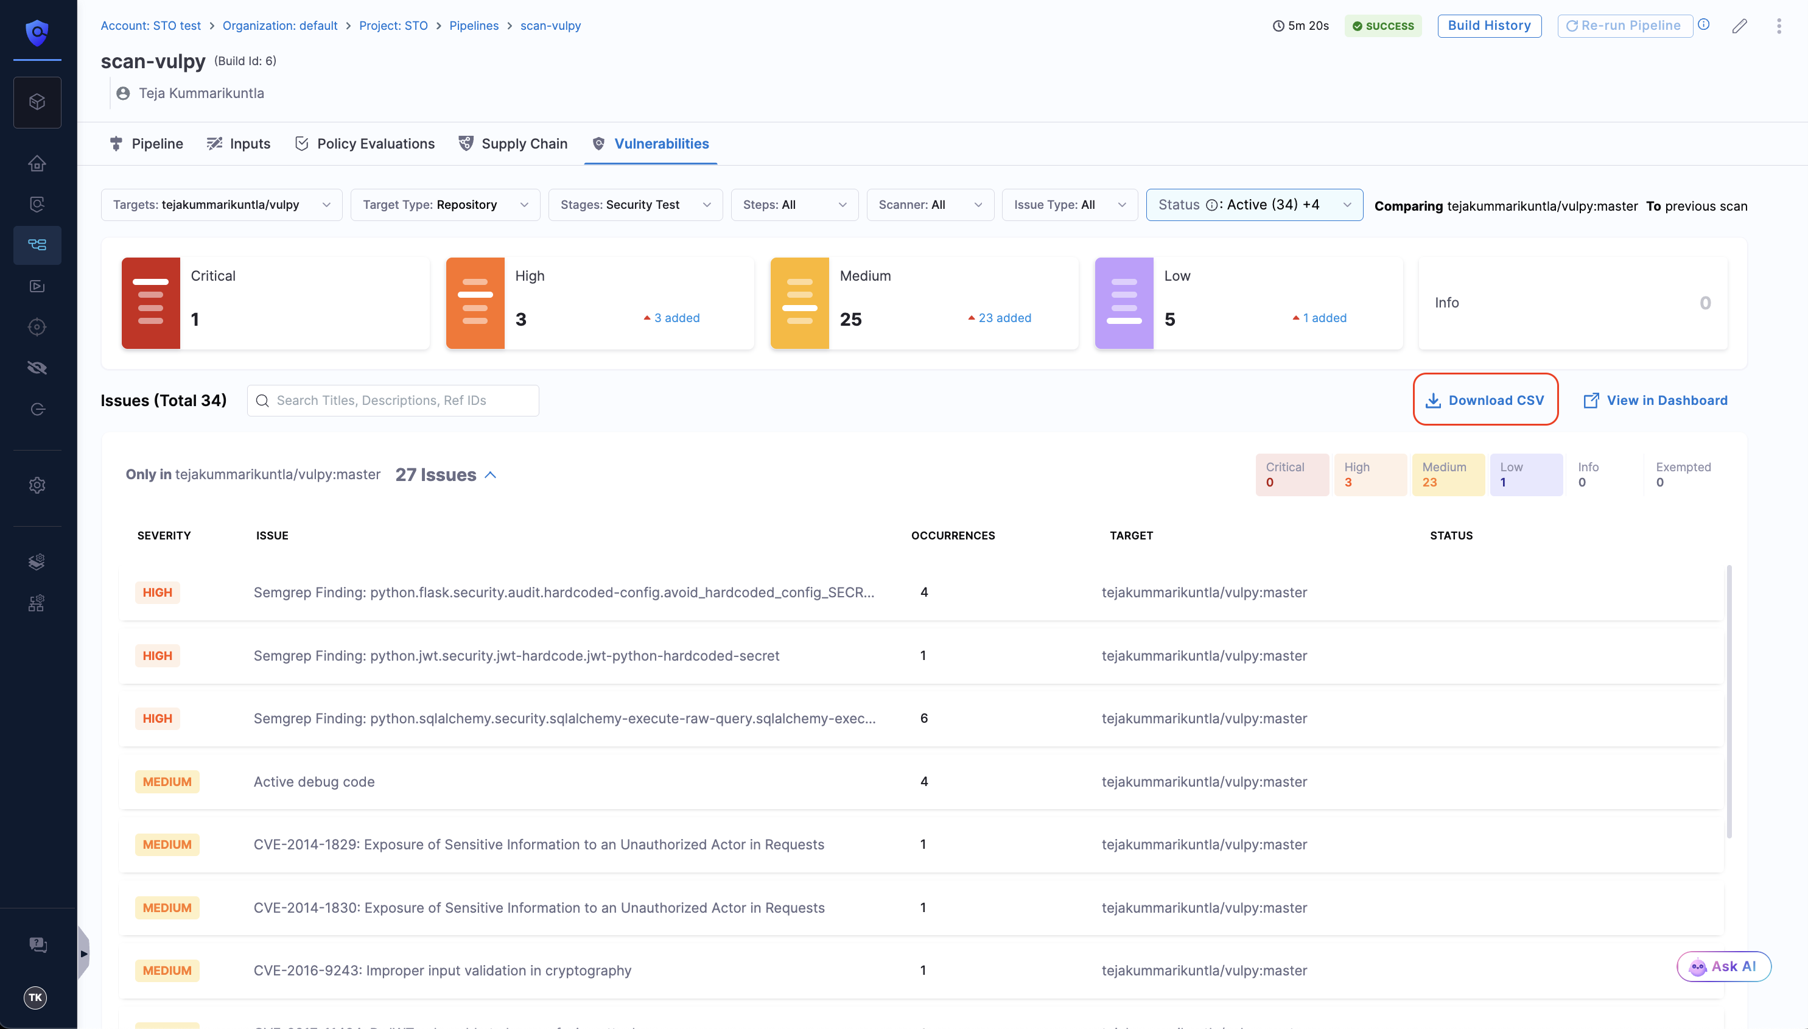
Task: Click the TK user avatar
Action: [35, 997]
